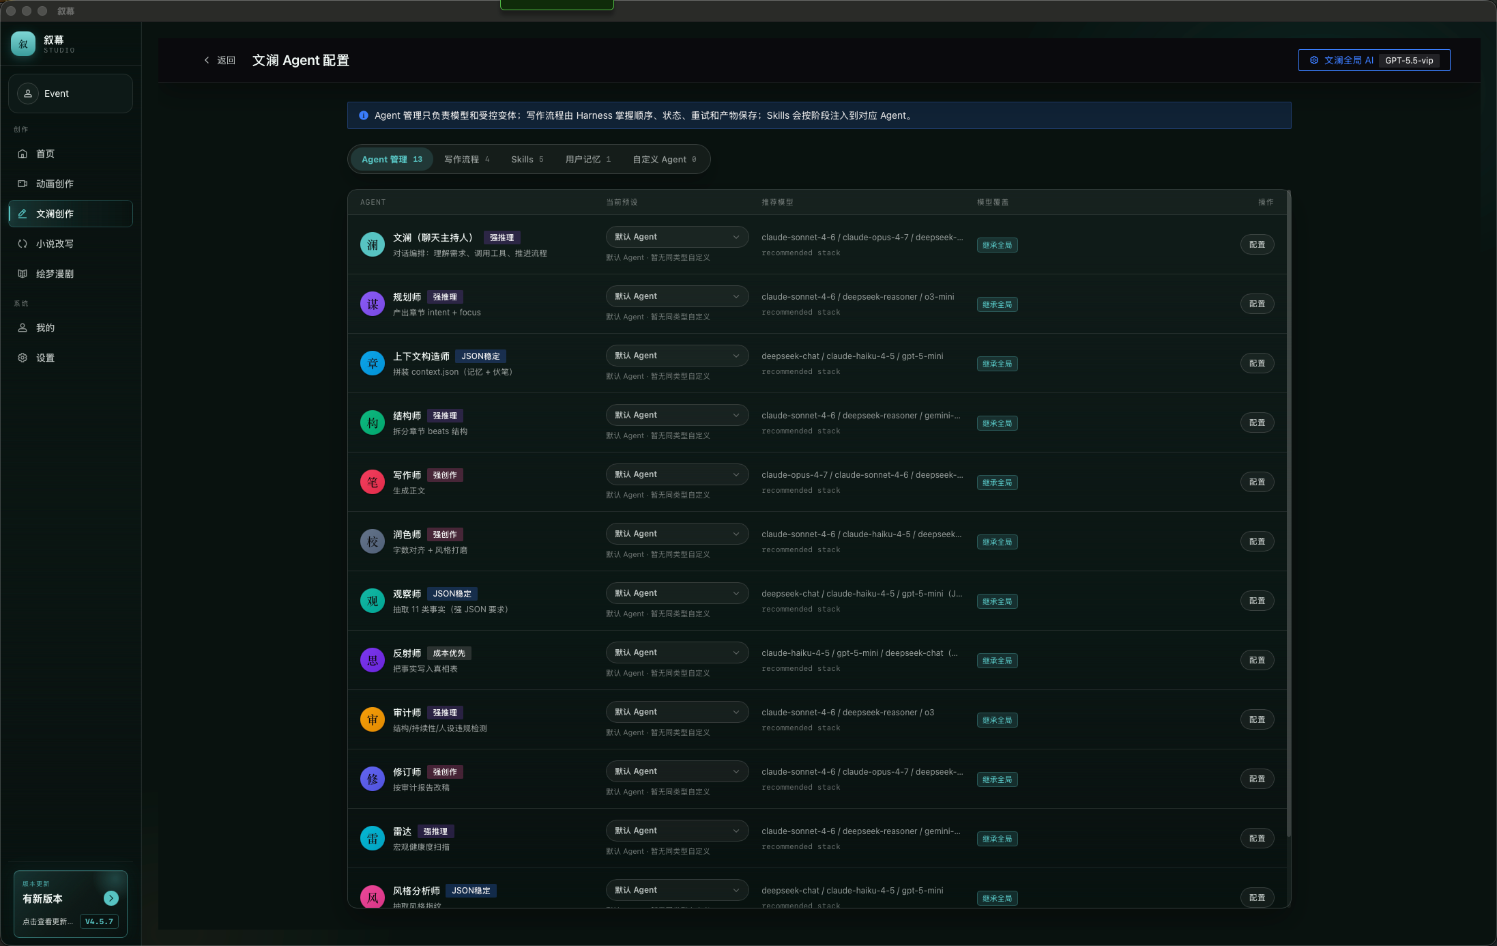Click the 叙幕 Studio logo icon
Viewport: 1497px width, 946px height.
pos(23,44)
